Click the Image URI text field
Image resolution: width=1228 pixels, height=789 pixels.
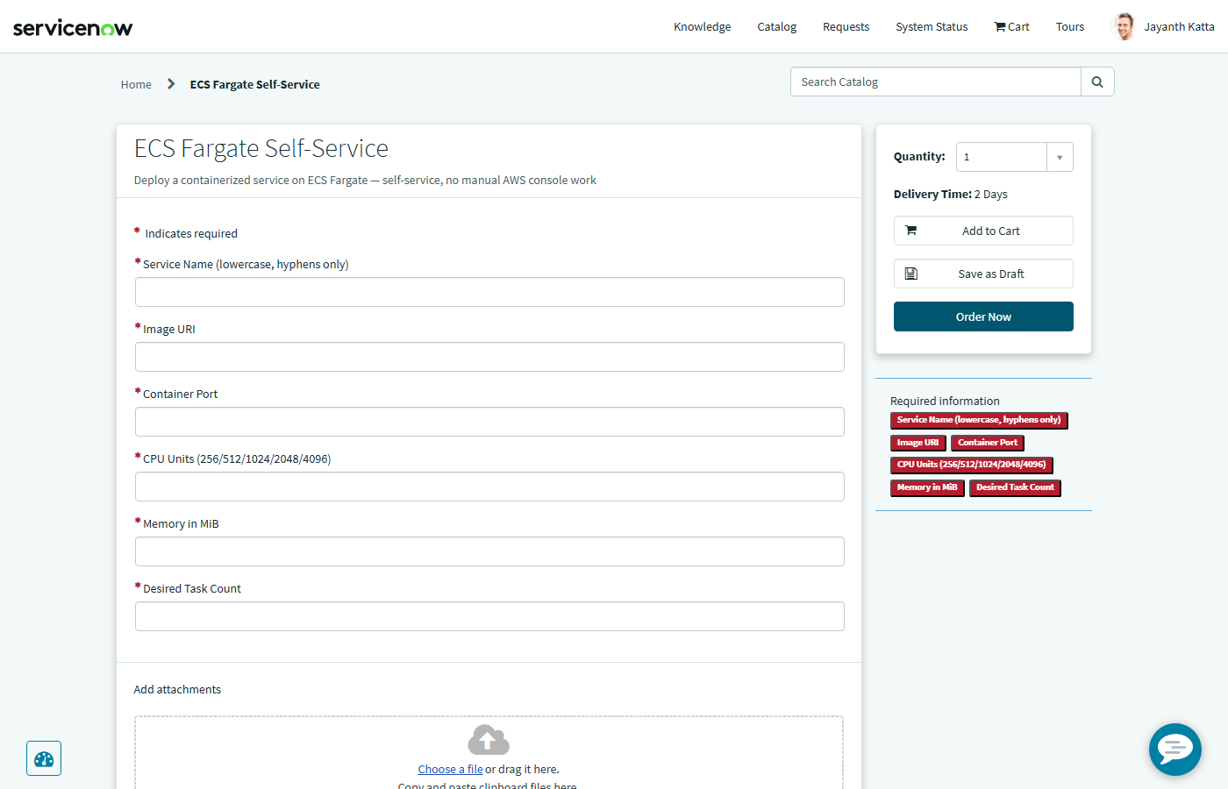click(489, 357)
